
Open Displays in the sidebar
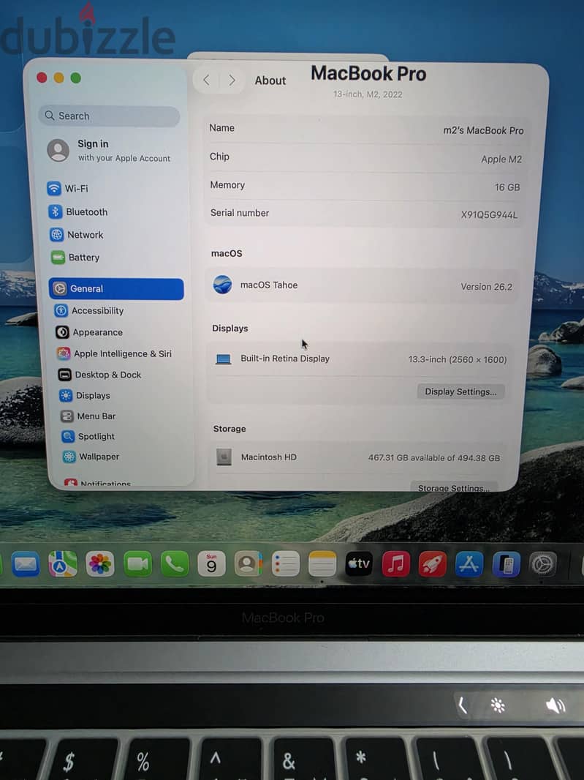pos(85,395)
